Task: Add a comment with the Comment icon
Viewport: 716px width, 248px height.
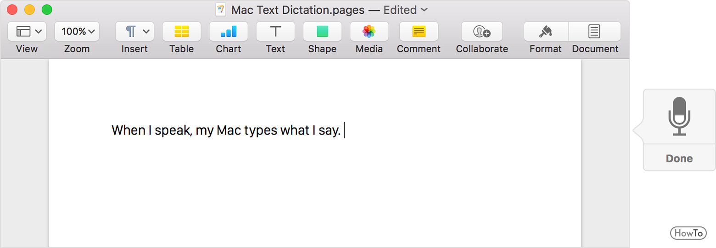Action: point(419,31)
